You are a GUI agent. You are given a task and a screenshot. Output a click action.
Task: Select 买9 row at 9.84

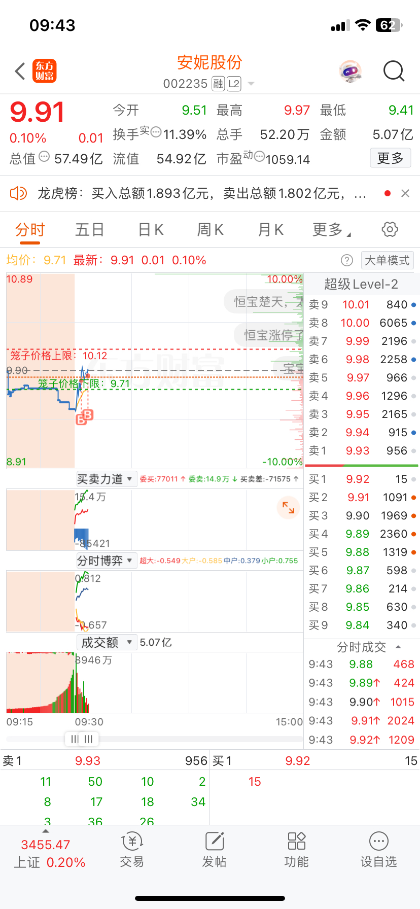tap(362, 625)
